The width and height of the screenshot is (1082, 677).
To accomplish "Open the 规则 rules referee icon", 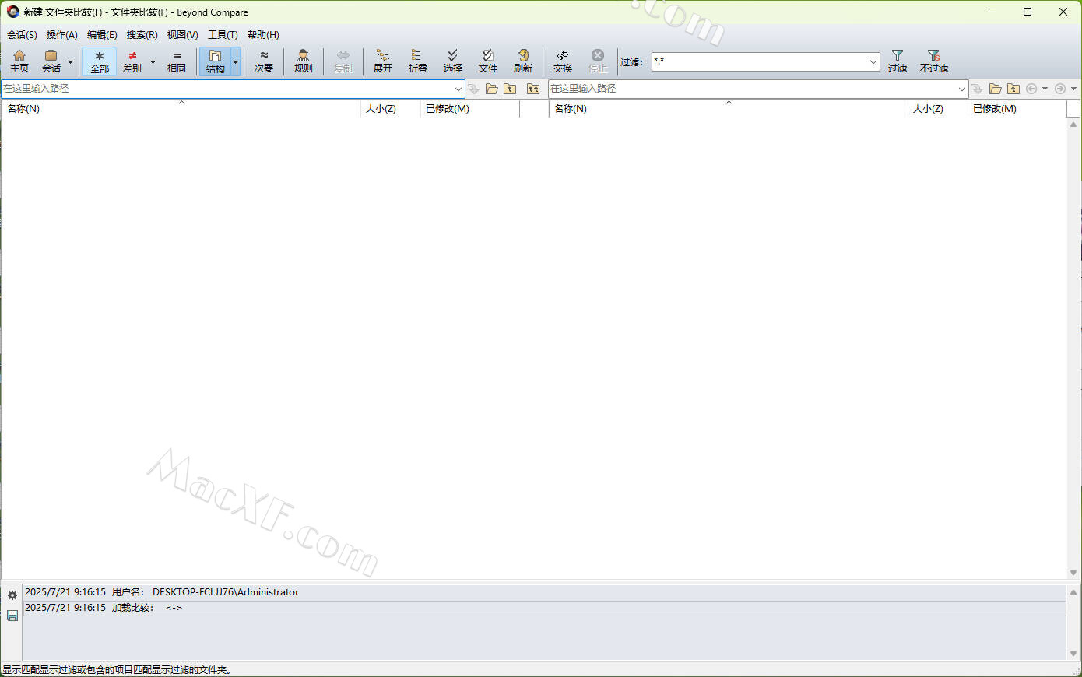I will click(304, 61).
